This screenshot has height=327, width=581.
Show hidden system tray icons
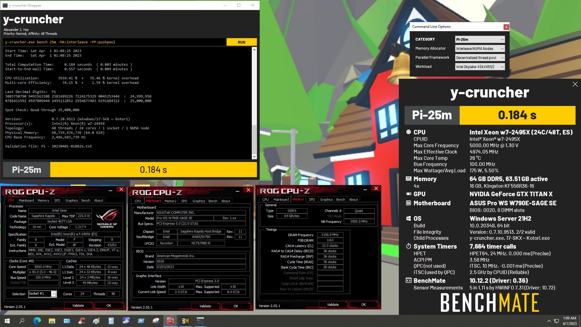click(549, 321)
